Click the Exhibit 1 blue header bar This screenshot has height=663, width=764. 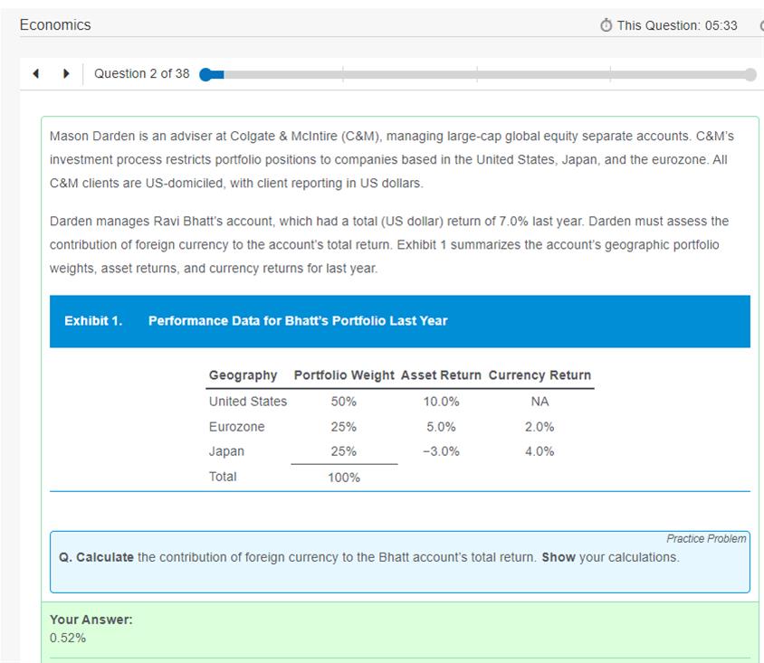(399, 321)
